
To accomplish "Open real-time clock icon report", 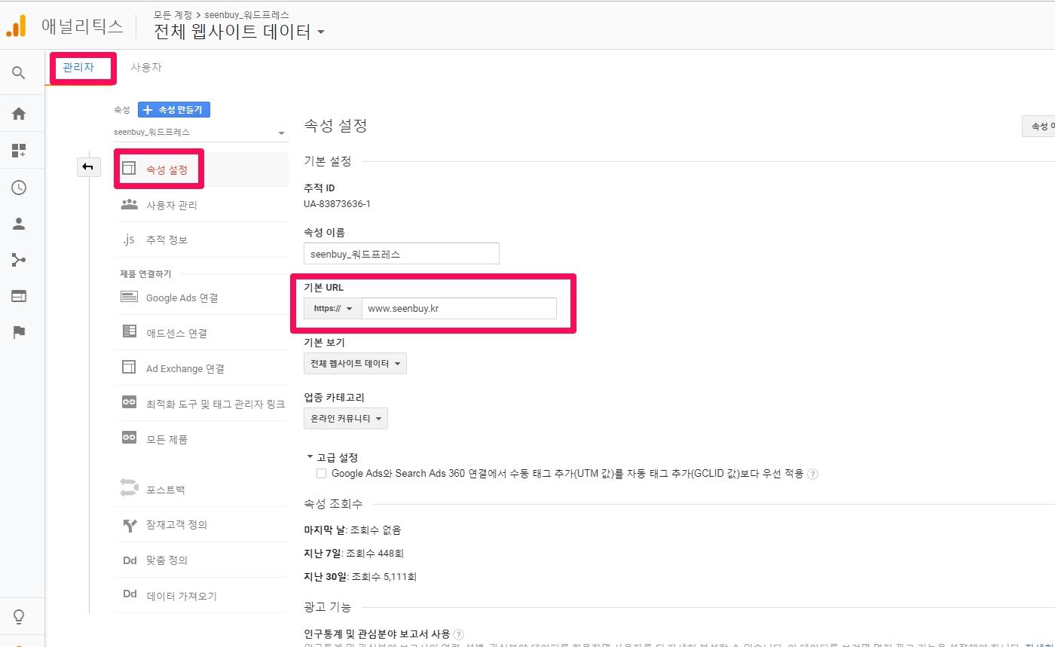I will pyautogui.click(x=19, y=188).
